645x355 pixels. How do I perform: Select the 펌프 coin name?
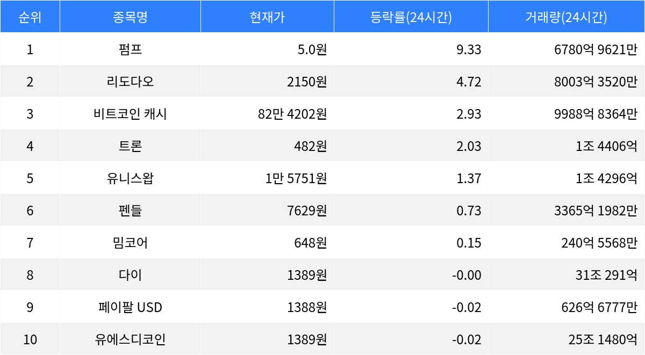[130, 49]
